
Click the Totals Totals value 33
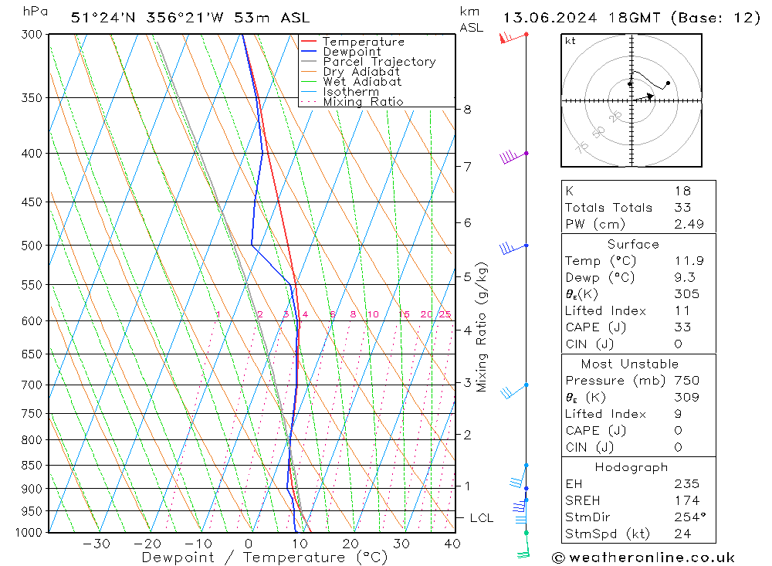pyautogui.click(x=683, y=208)
